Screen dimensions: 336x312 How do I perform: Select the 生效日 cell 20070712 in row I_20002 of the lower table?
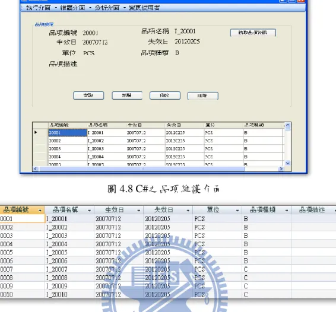(119, 227)
